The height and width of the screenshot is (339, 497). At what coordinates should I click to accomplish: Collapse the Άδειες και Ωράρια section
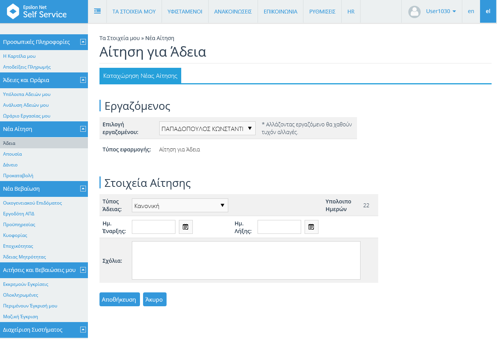click(x=83, y=80)
